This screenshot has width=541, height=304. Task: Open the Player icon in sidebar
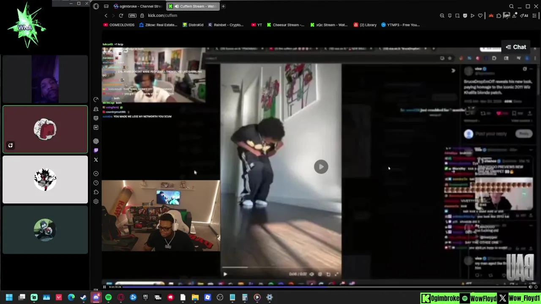(x=96, y=174)
